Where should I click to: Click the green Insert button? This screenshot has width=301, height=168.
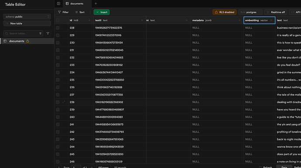102,12
